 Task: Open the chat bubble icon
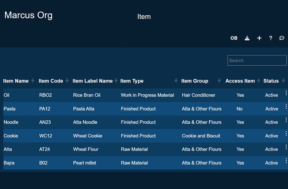click(282, 38)
